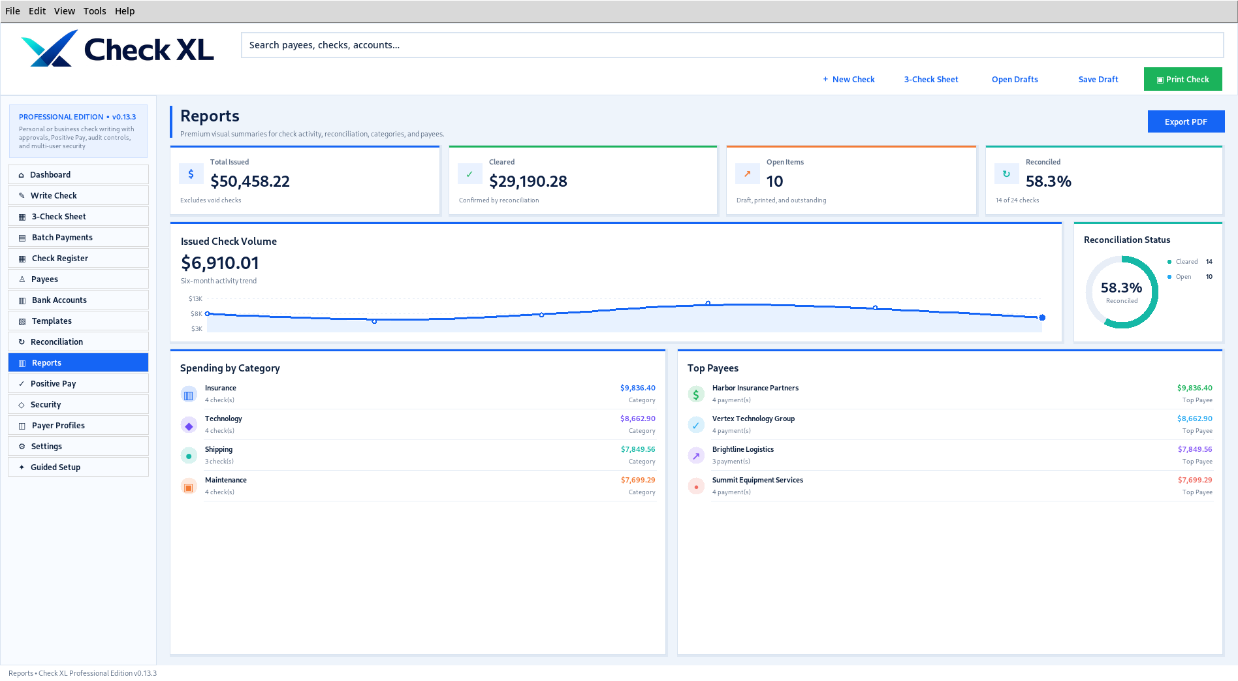Open Settings from the sidebar

pyautogui.click(x=78, y=446)
